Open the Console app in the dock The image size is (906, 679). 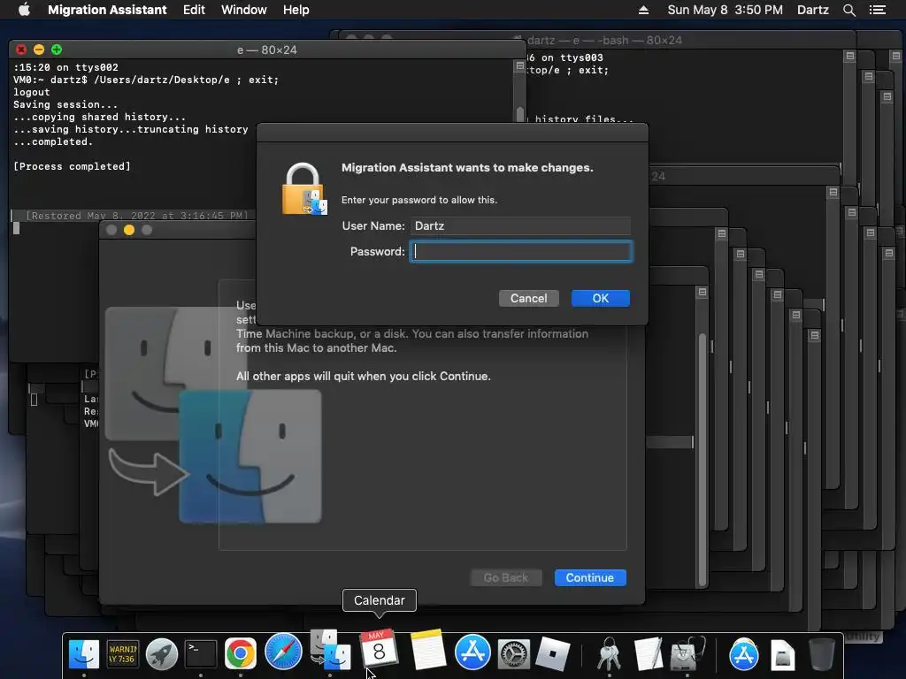122,653
